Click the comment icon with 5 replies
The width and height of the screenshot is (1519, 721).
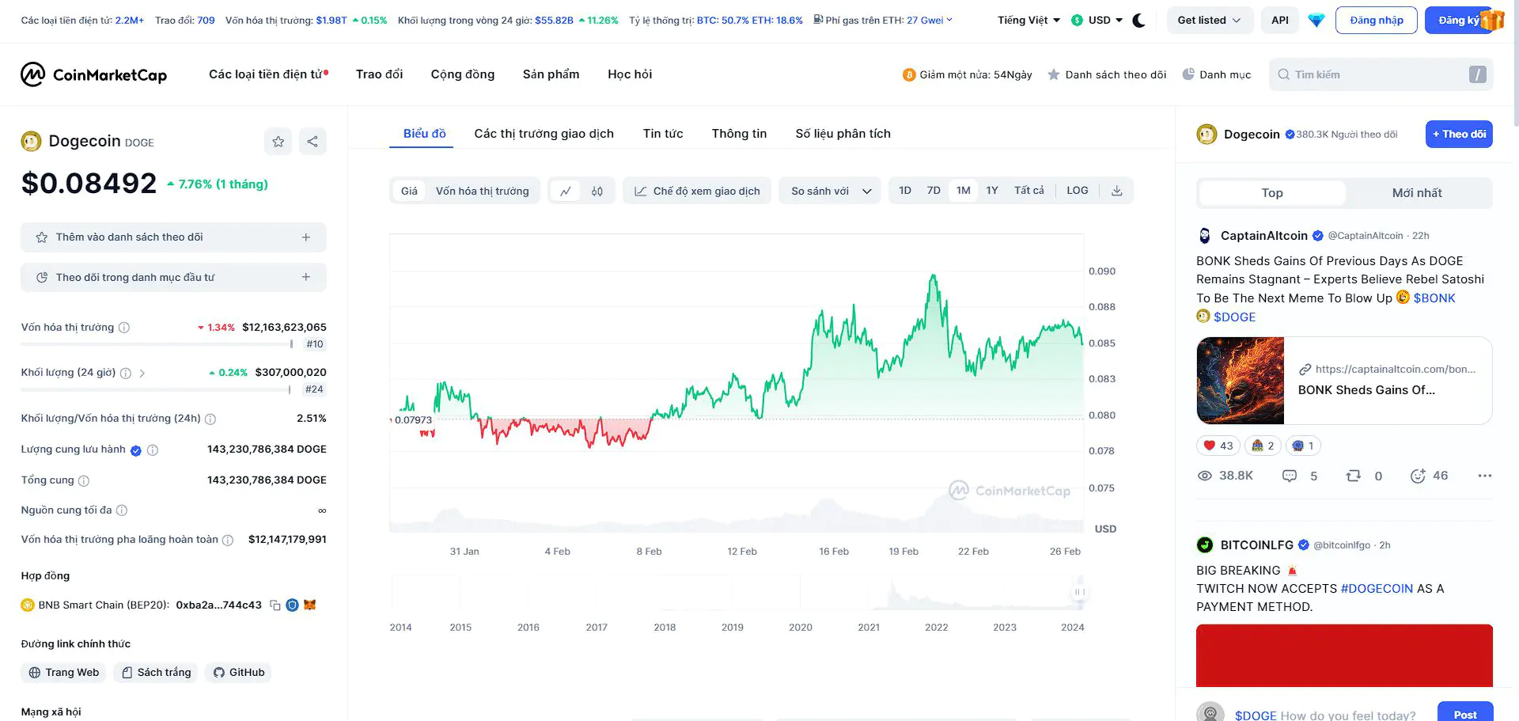1290,476
